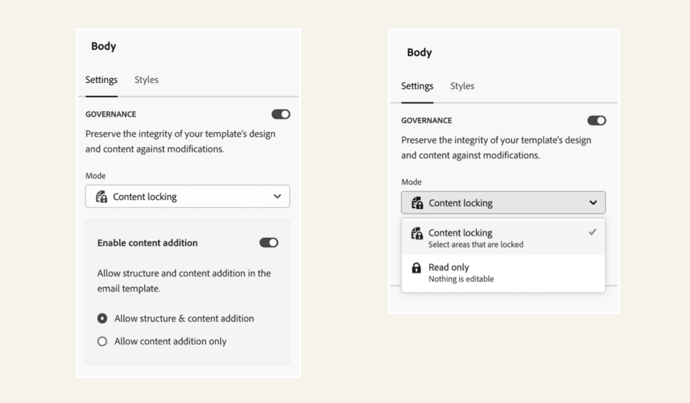
Task: Click the padlock icon for Read only
Action: point(417,268)
